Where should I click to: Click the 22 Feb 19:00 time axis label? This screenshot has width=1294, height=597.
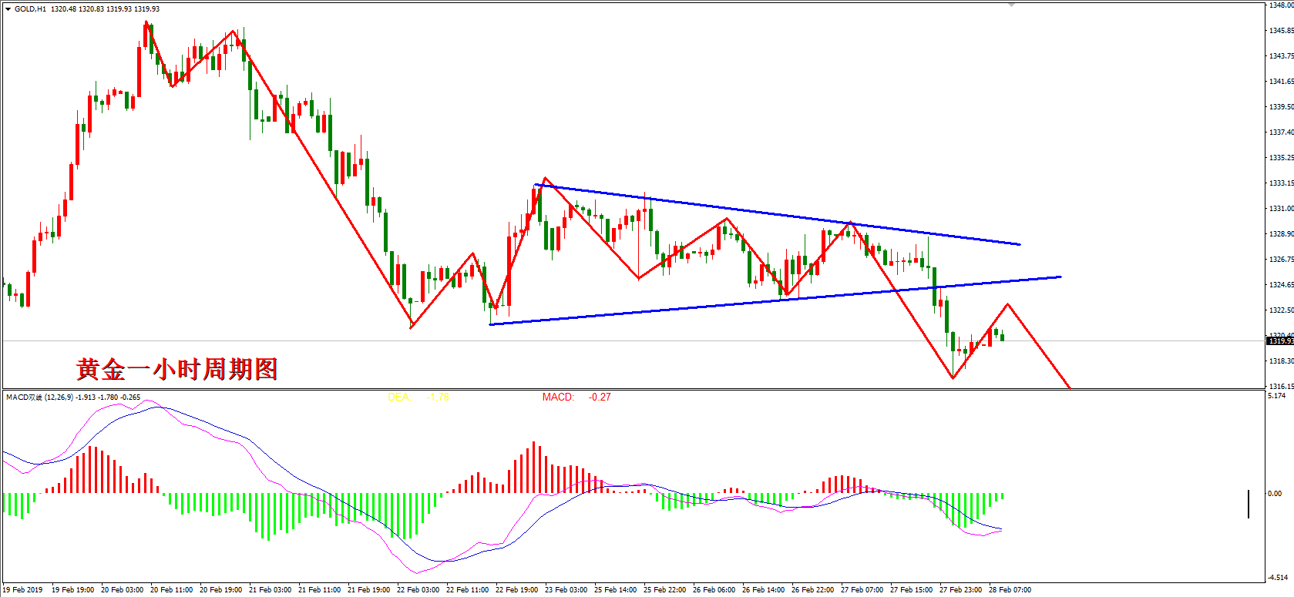click(516, 590)
